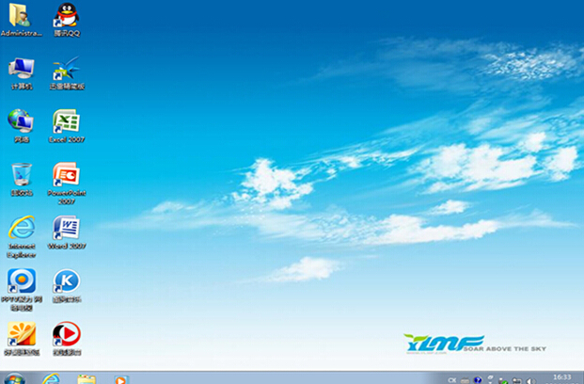Click the tray icon with green check mark
The width and height of the screenshot is (584, 384).
(503, 381)
